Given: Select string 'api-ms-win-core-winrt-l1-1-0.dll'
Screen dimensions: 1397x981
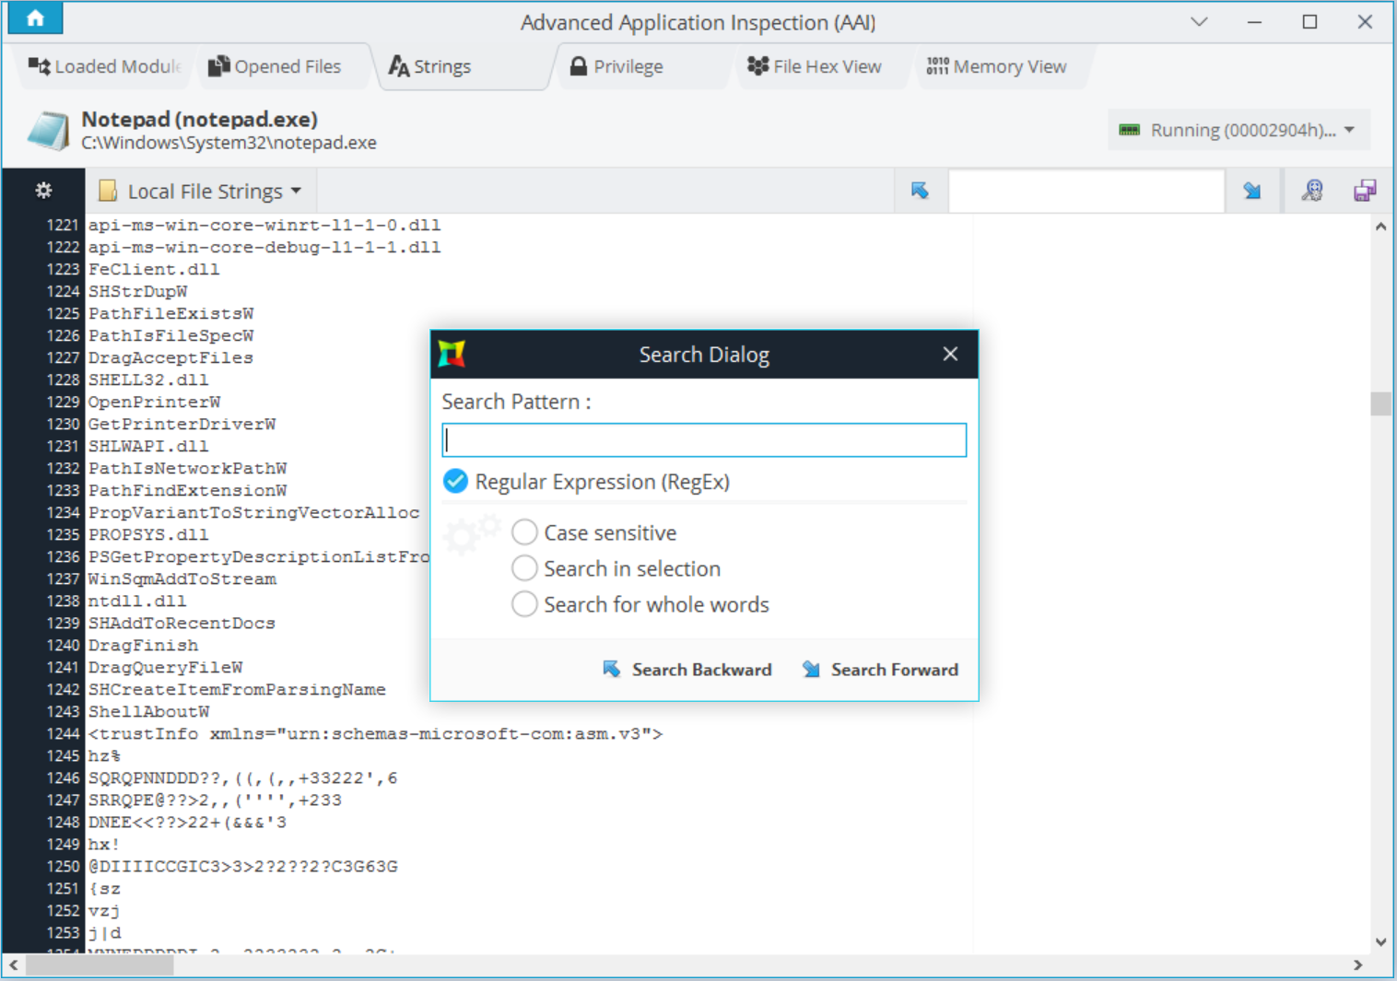Looking at the screenshot, I should pos(264,225).
